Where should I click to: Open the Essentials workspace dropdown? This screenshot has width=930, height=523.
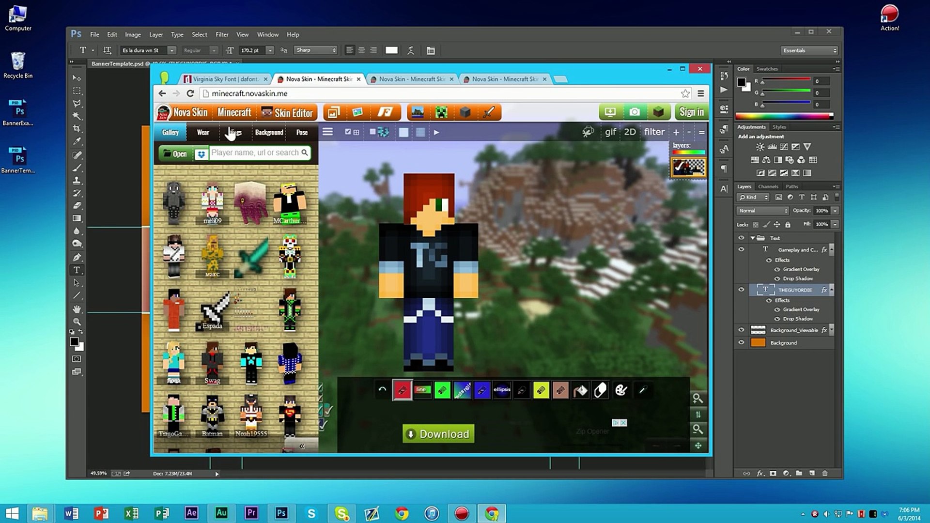point(809,50)
